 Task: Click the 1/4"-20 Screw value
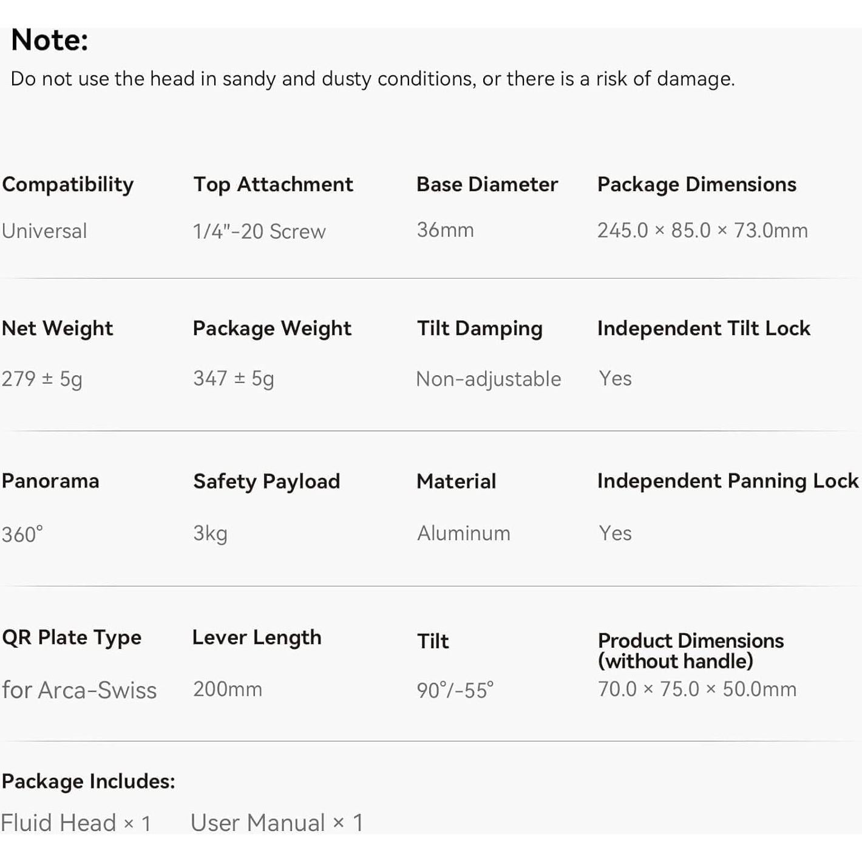click(259, 231)
